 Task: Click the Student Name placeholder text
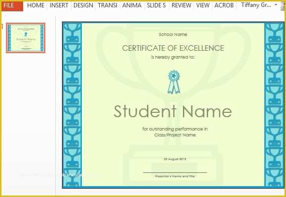coord(173,111)
